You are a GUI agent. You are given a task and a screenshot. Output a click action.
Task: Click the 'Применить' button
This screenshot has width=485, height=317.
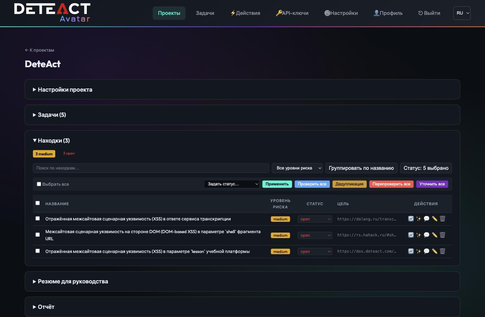point(277,184)
